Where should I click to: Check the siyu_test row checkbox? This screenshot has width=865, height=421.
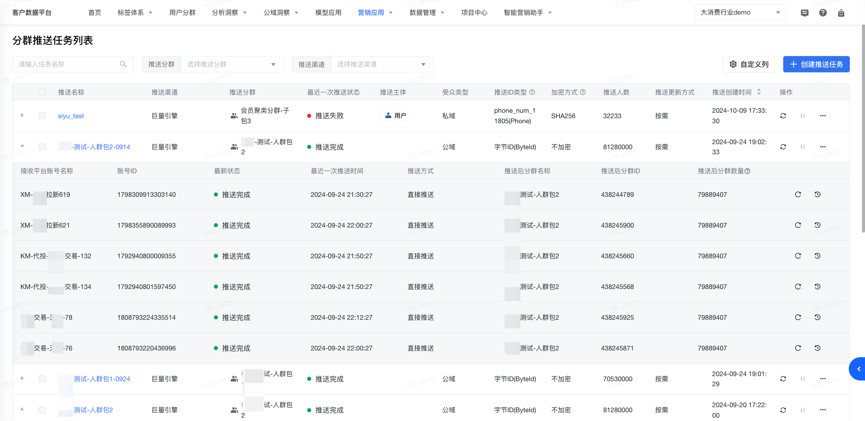click(x=42, y=116)
